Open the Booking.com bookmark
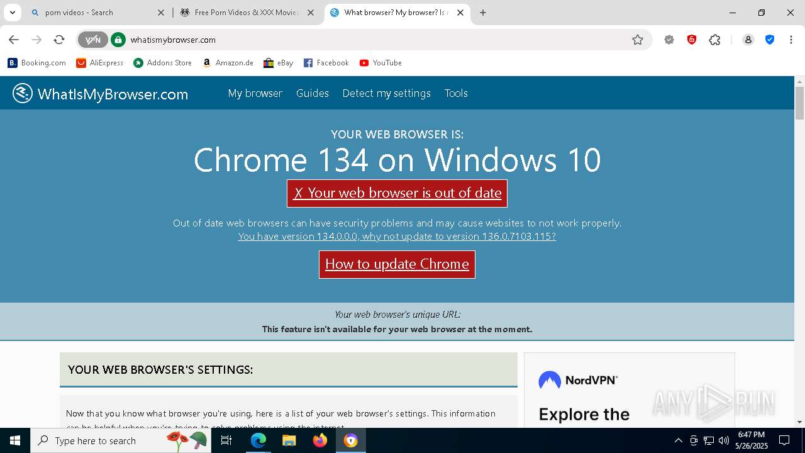805x453 pixels. (x=36, y=63)
